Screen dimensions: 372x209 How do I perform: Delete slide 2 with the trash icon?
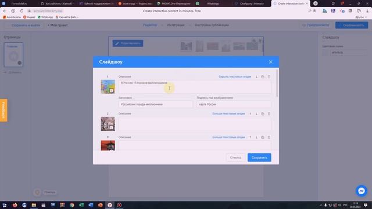coord(269,114)
